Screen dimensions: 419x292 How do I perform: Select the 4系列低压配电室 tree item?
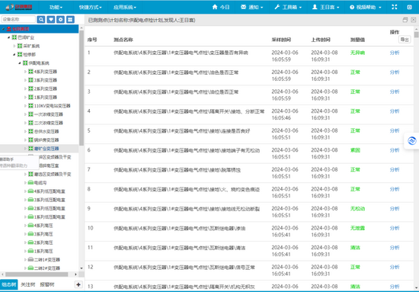pos(50,191)
